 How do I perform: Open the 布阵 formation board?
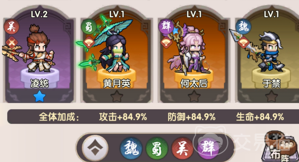(280, 147)
